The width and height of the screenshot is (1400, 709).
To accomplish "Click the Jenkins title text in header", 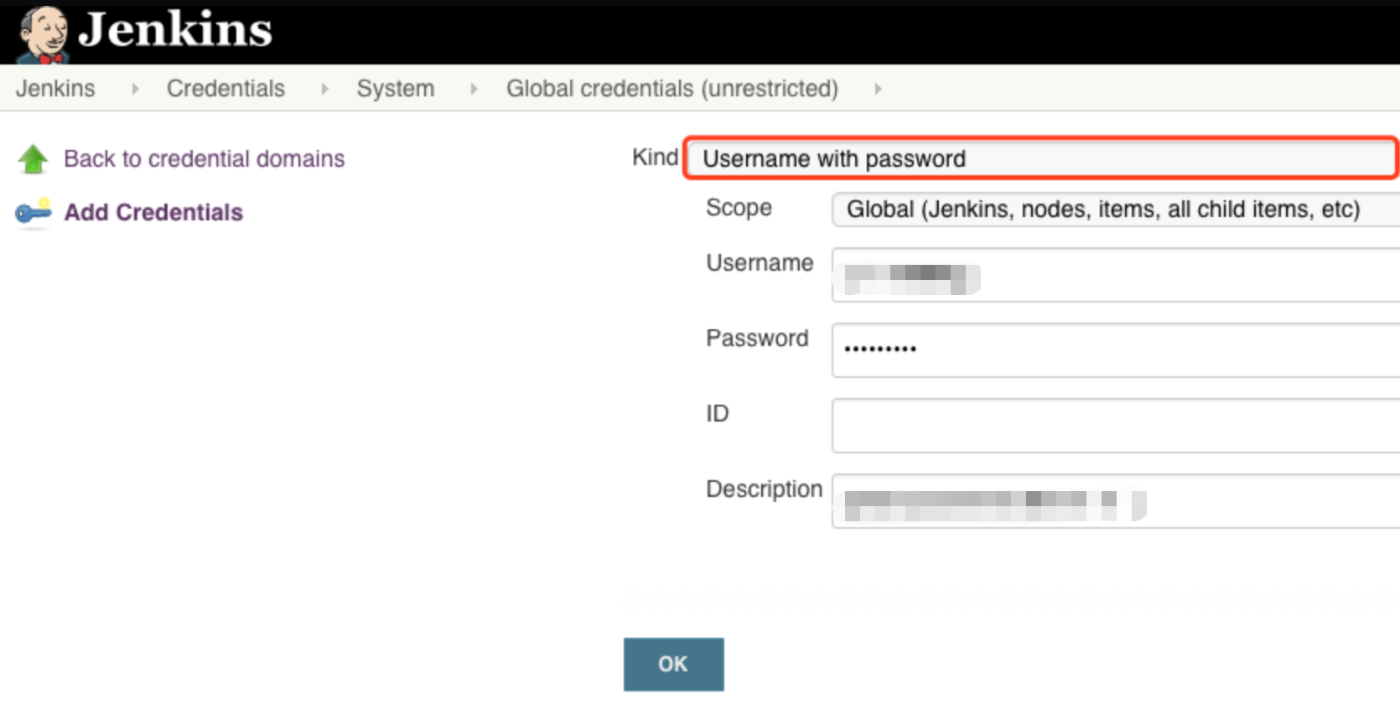I will 175,30.
